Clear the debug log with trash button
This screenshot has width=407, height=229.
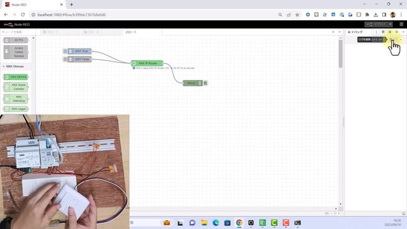(x=393, y=39)
